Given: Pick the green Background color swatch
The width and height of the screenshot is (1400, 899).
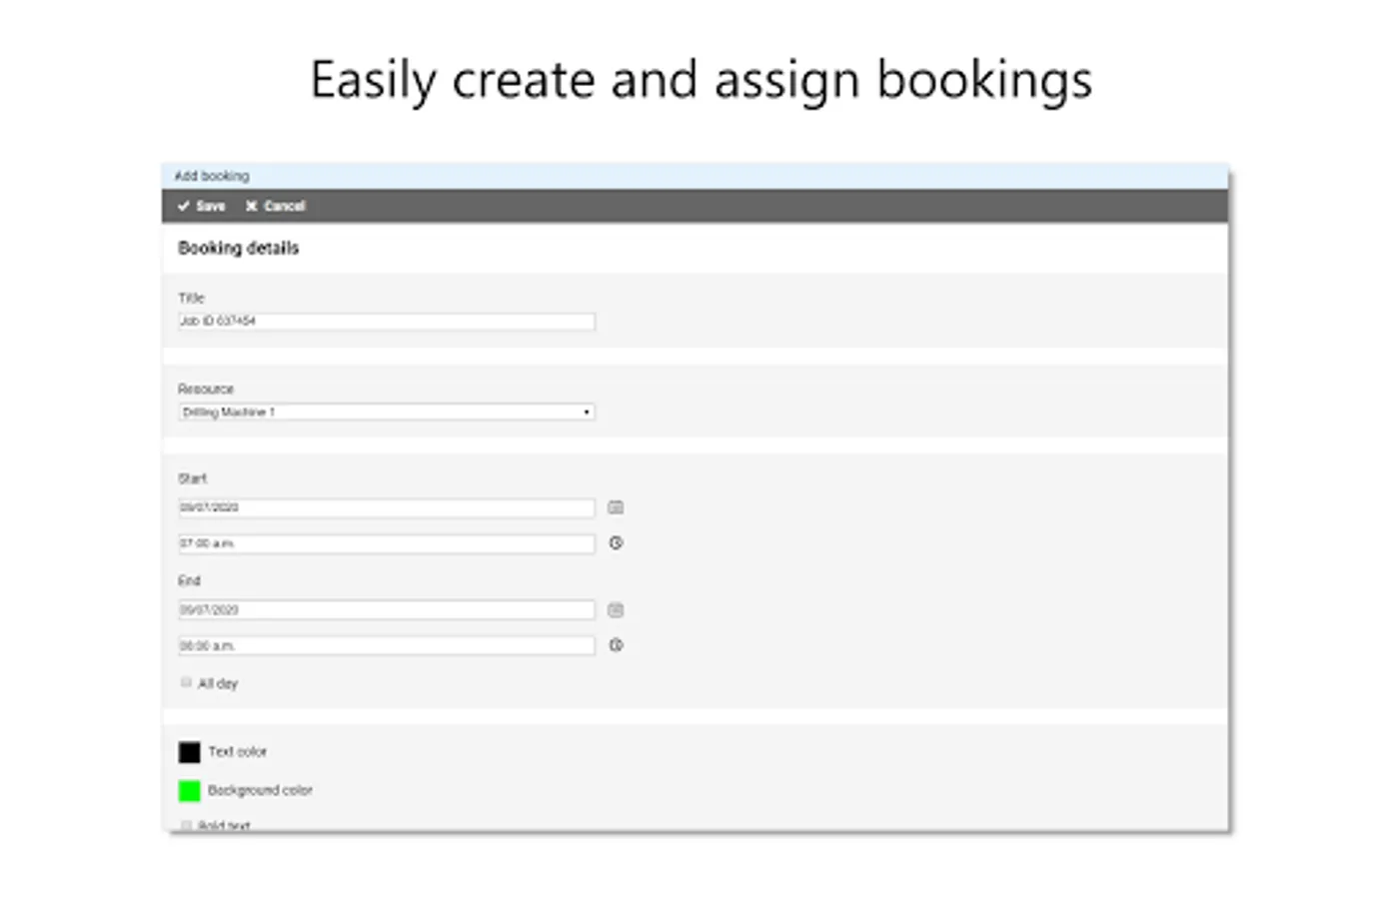Looking at the screenshot, I should (189, 791).
